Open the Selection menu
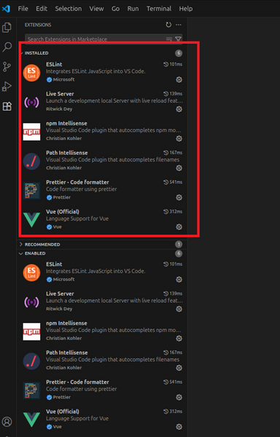 tap(69, 9)
